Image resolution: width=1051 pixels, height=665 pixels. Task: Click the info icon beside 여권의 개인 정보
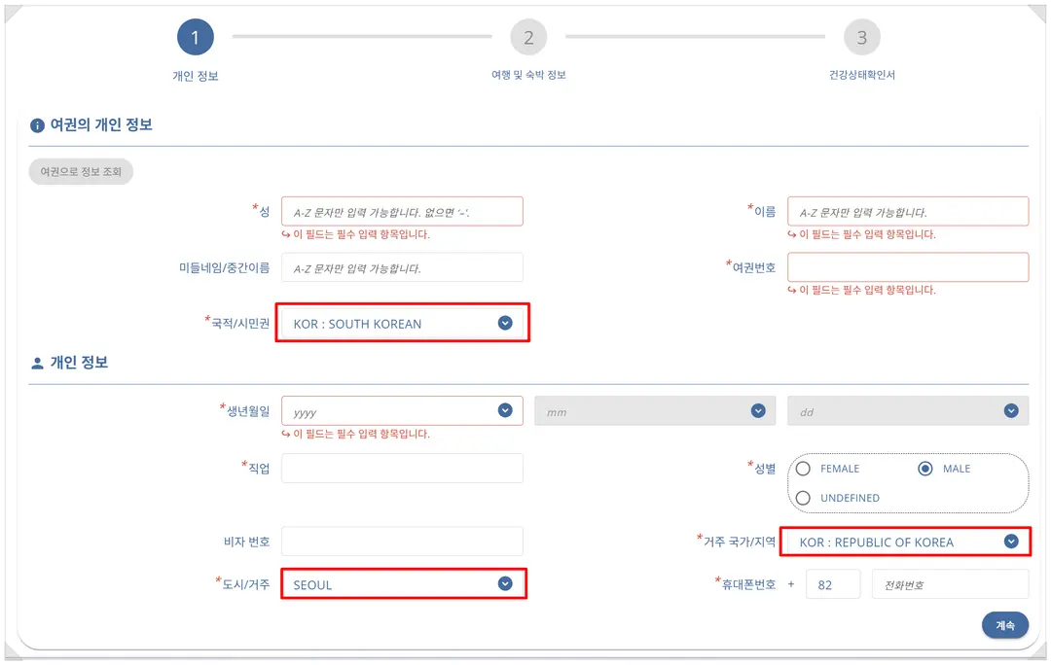38,125
